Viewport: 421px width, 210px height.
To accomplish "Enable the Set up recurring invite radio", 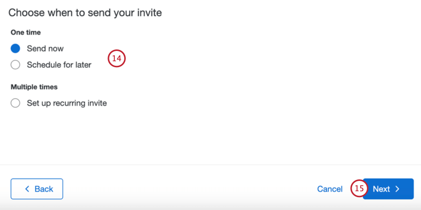I will 15,103.
